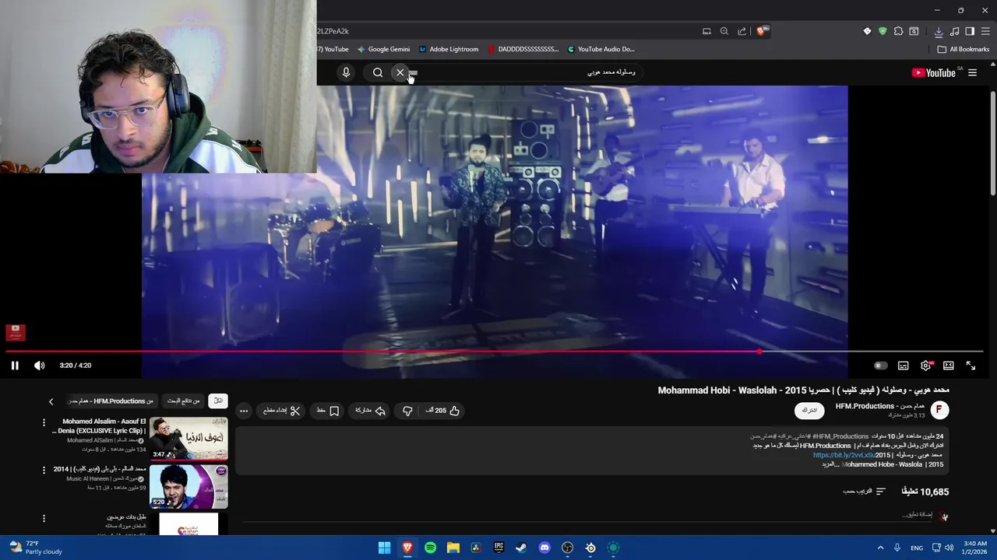Toggle the browser sidebar panel
Image resolution: width=997 pixels, height=560 pixels.
click(970, 31)
